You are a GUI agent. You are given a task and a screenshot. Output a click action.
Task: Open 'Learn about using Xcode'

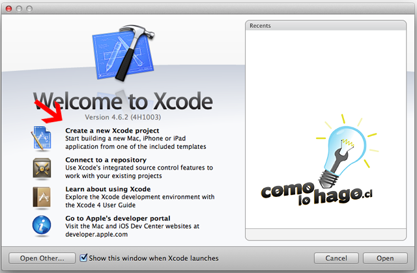point(108,189)
